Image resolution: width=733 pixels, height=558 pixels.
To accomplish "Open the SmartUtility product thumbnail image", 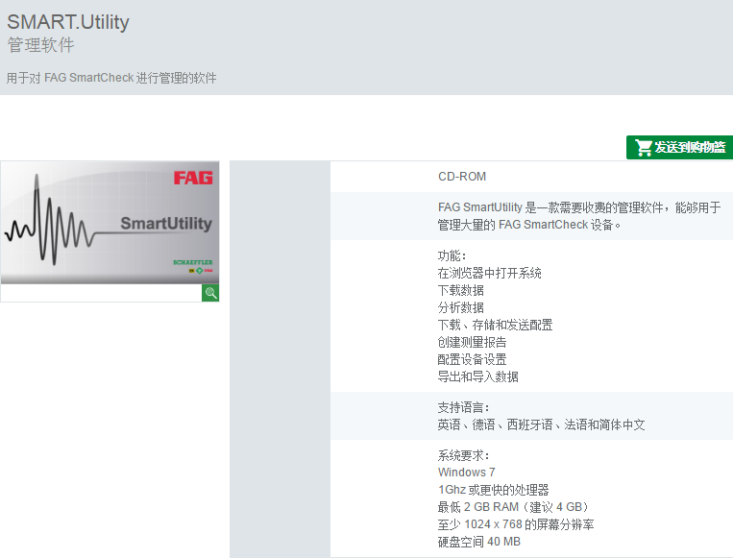I will coord(110,223).
